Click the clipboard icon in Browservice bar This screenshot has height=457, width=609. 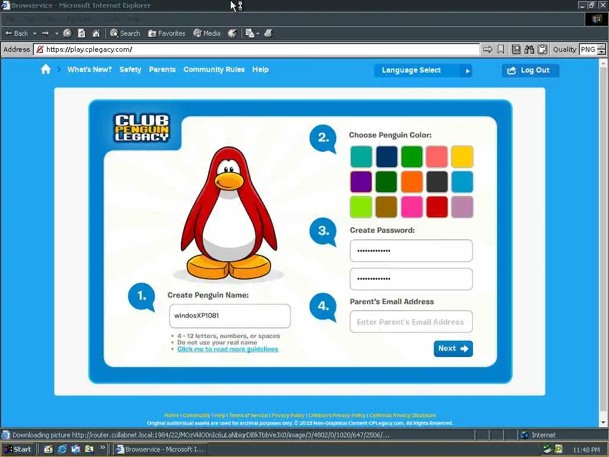542,49
